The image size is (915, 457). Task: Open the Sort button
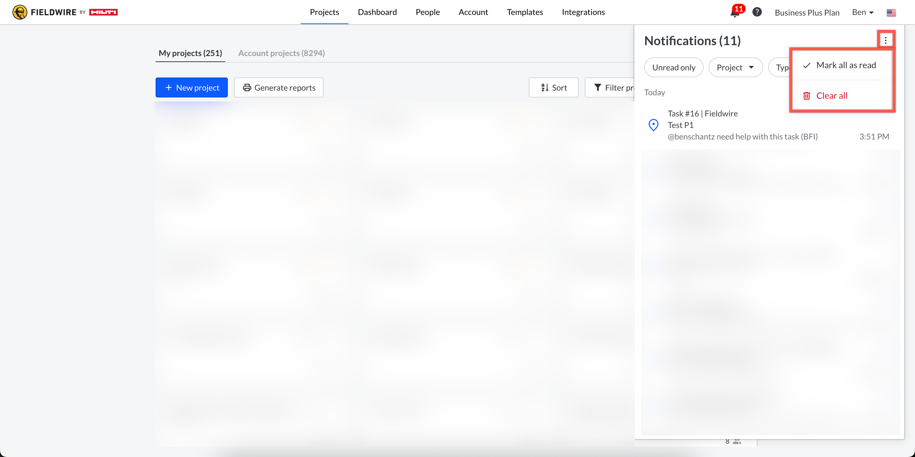tap(553, 87)
